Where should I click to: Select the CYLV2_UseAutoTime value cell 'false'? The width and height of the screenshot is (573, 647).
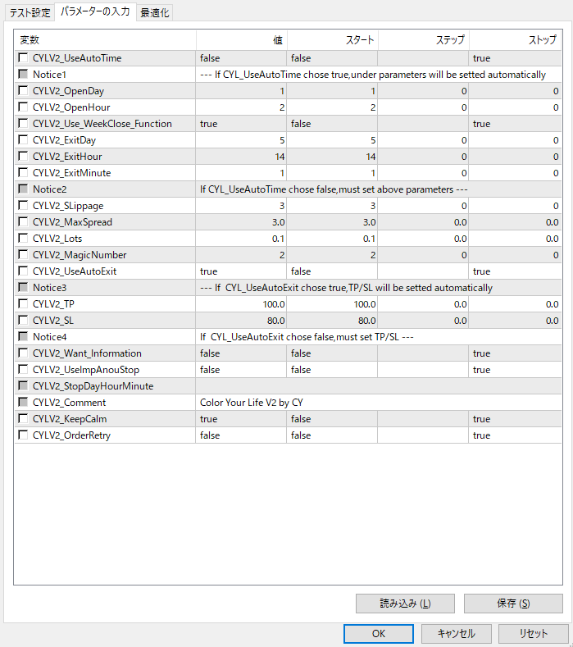(x=241, y=58)
